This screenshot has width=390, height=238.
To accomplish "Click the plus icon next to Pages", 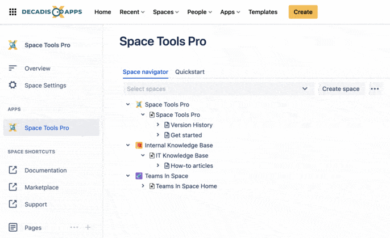I will (x=88, y=227).
